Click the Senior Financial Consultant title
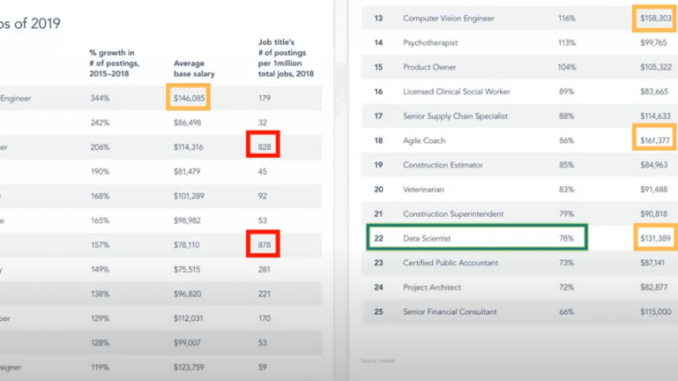The height and width of the screenshot is (381, 678). point(452,312)
